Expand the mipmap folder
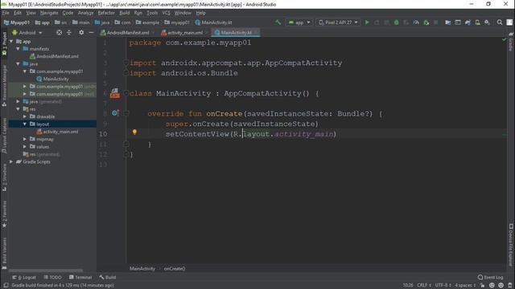 (25, 139)
